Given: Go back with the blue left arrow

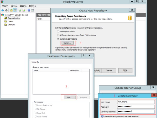Looking at the screenshot, I should click(3, 10).
